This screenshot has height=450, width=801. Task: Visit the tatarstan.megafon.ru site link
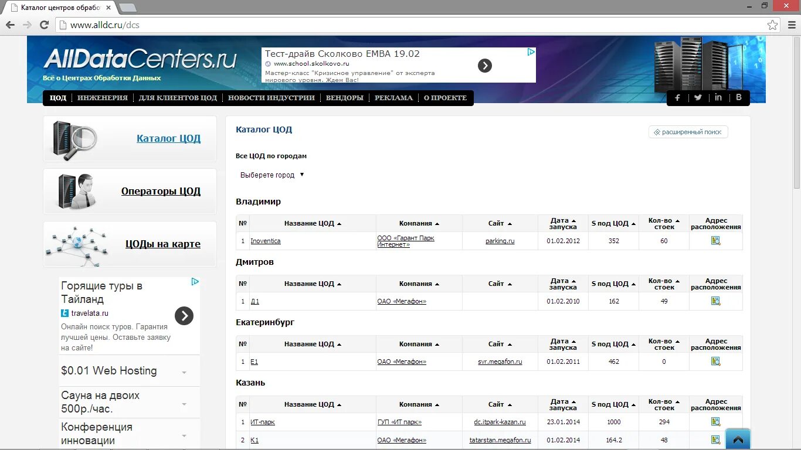pyautogui.click(x=500, y=440)
